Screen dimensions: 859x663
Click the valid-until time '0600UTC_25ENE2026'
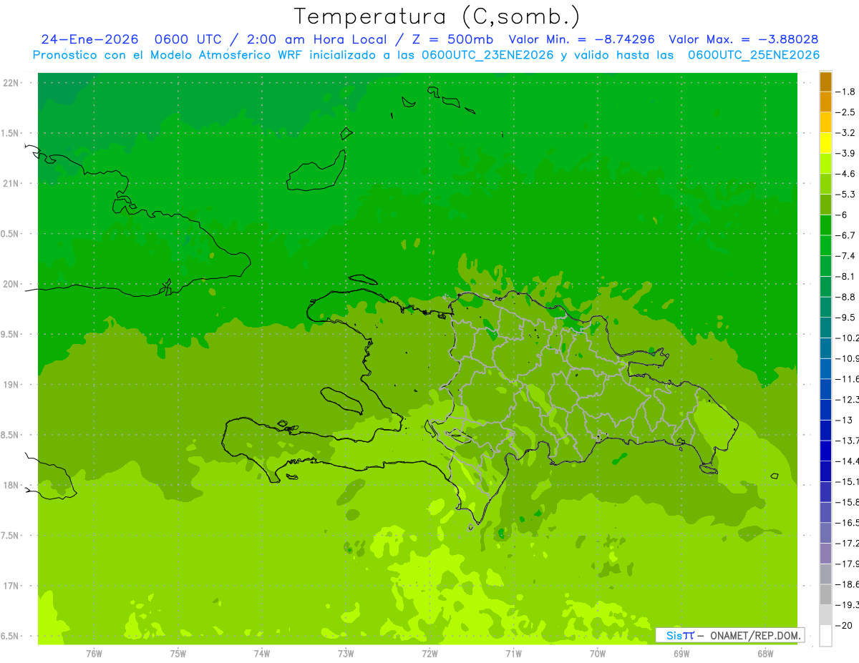754,55
